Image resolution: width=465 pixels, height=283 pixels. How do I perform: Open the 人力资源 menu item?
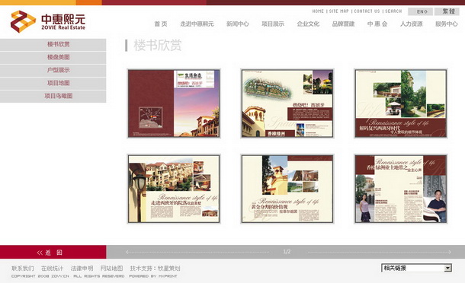tap(412, 24)
